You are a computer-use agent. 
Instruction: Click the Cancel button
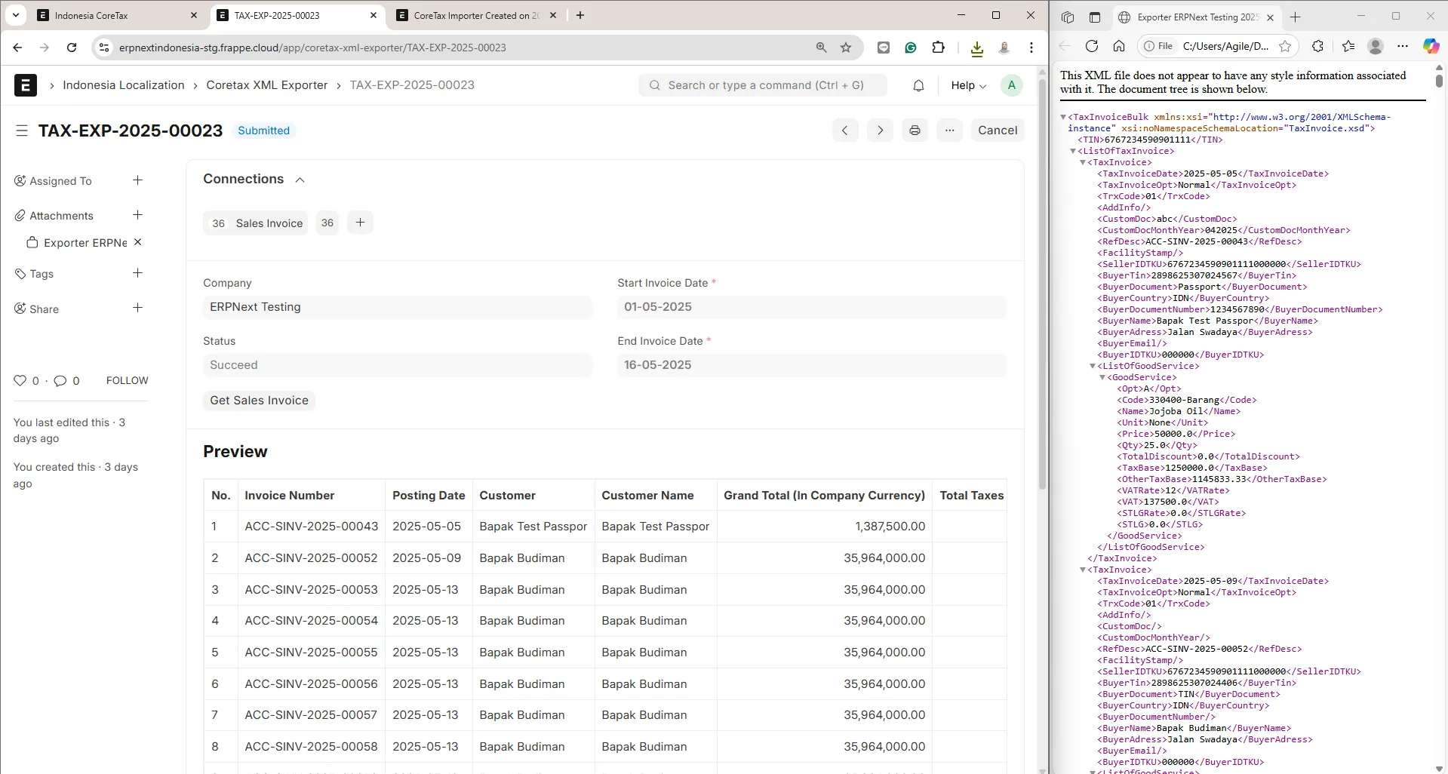997,130
